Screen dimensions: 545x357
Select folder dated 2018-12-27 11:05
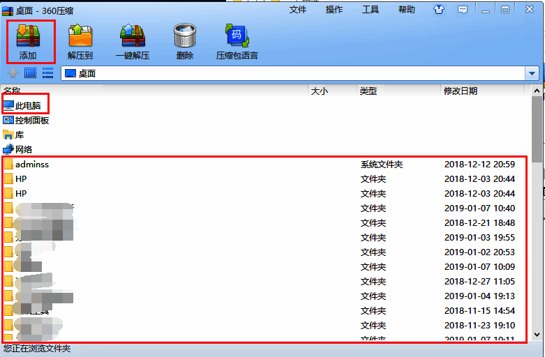(266, 281)
